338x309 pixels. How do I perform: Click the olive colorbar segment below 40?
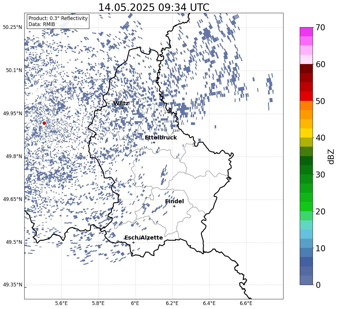[x=306, y=142]
